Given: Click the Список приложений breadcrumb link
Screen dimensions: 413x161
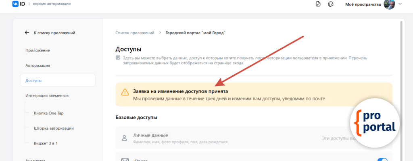Looking at the screenshot, I should [135, 33].
